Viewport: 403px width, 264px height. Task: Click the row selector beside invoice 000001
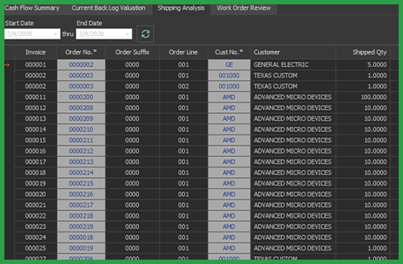(x=9, y=64)
